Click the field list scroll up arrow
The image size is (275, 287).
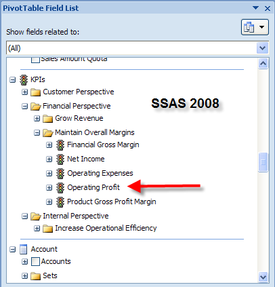click(x=263, y=64)
